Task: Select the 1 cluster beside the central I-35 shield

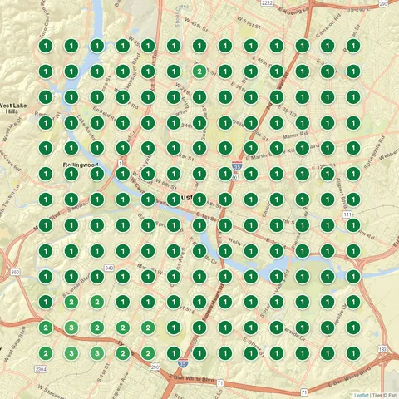Action: 225,174
